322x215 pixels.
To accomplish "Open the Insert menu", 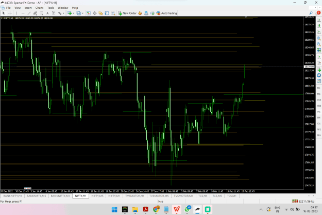I will point(28,8).
